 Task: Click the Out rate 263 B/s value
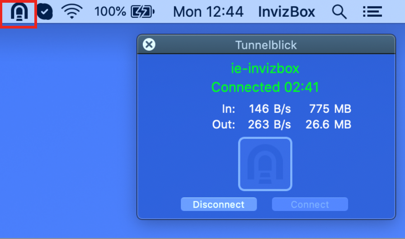(x=269, y=124)
